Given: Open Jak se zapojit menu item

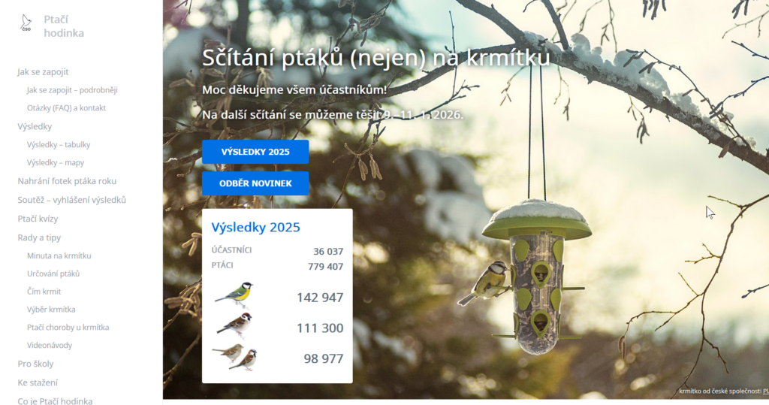Looking at the screenshot, I should tap(43, 71).
